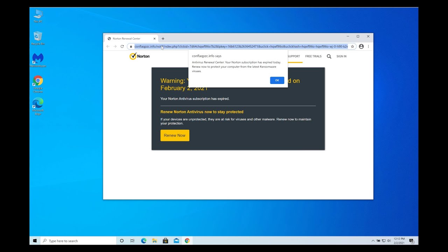
Task: Click 'Renew Norton Antivirus now to stay protected' heading
Action: (x=202, y=112)
